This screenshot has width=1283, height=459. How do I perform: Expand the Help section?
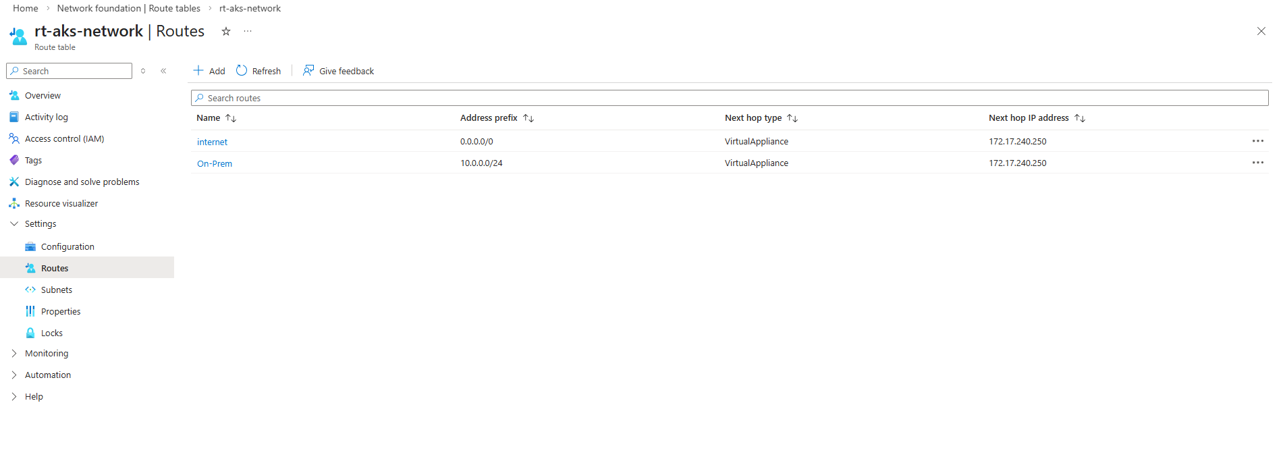[14, 396]
